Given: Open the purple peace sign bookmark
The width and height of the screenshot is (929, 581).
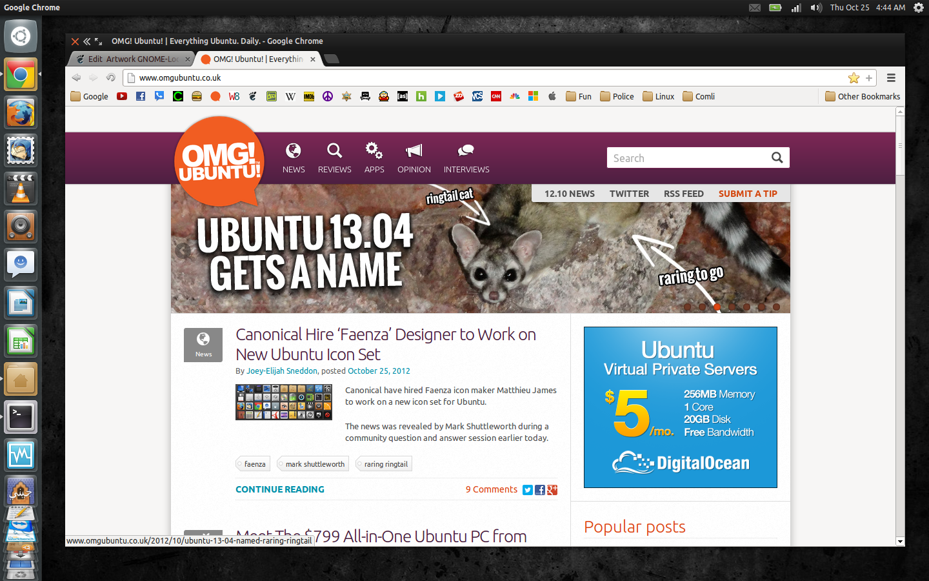Looking at the screenshot, I should coord(328,96).
